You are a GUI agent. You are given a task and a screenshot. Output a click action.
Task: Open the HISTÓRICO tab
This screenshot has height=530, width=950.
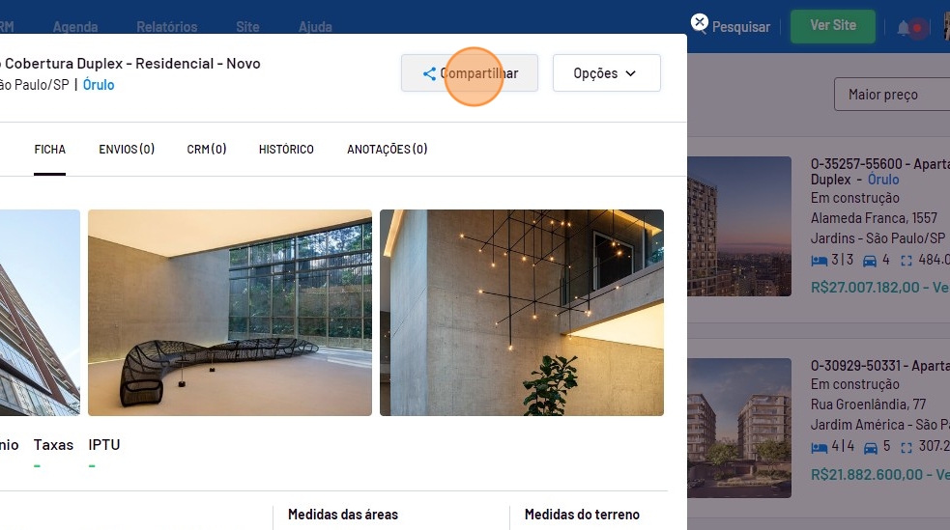point(286,150)
